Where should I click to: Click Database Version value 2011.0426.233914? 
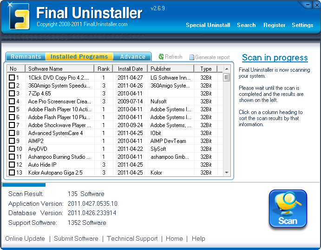pos(92,213)
